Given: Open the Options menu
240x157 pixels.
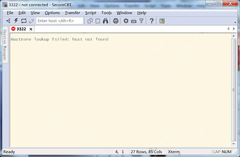Looking at the screenshot, I should point(52,13).
